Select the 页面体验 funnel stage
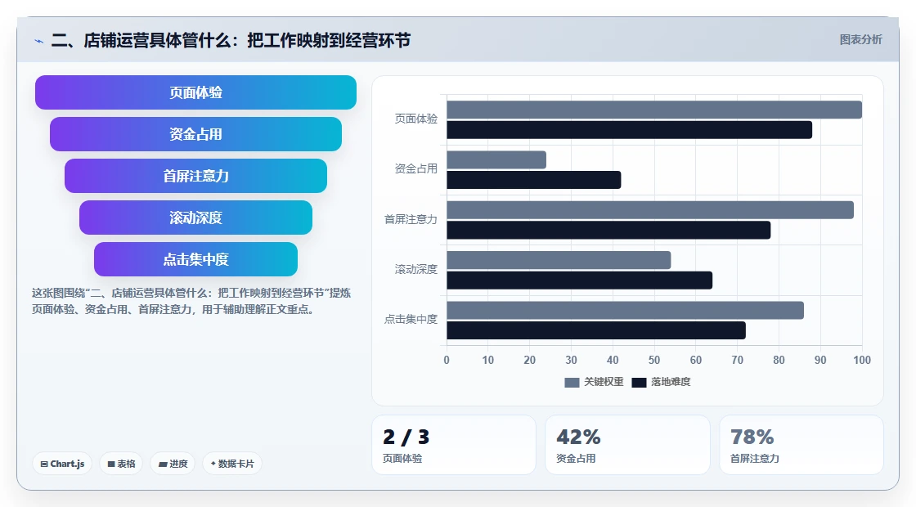916x507 pixels. pyautogui.click(x=195, y=92)
